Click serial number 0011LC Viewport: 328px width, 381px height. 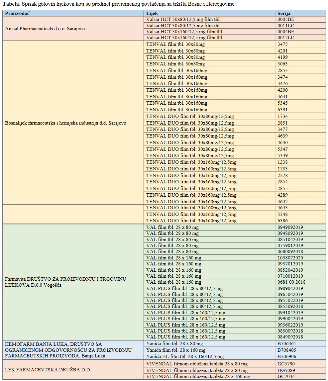pyautogui.click(x=286, y=26)
